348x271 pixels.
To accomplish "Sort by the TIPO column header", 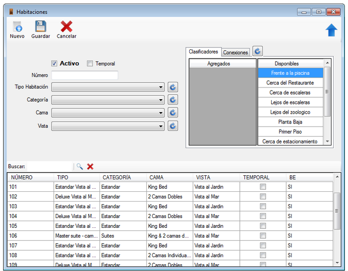I will (77, 177).
